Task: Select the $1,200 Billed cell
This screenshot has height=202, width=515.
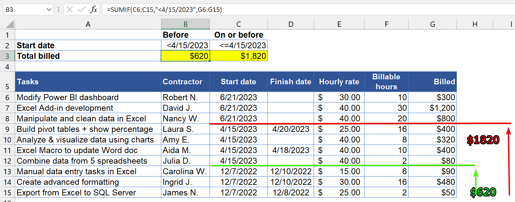Action: pyautogui.click(x=432, y=108)
